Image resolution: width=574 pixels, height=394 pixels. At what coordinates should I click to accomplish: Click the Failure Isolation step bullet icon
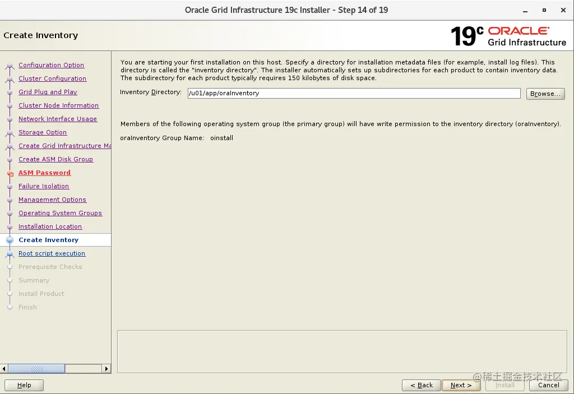[10, 187]
